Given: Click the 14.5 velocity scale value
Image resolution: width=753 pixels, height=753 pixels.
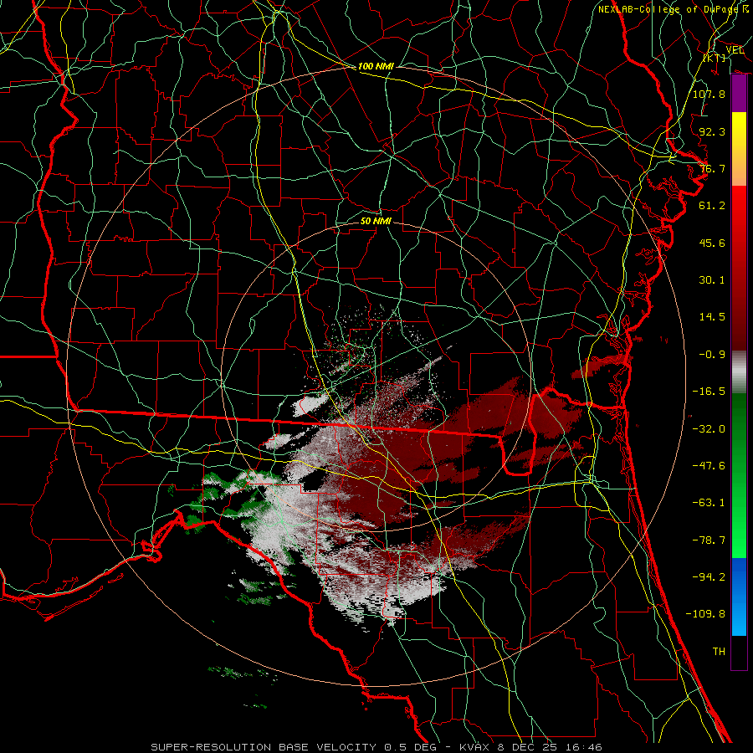Looking at the screenshot, I should coord(712,317).
